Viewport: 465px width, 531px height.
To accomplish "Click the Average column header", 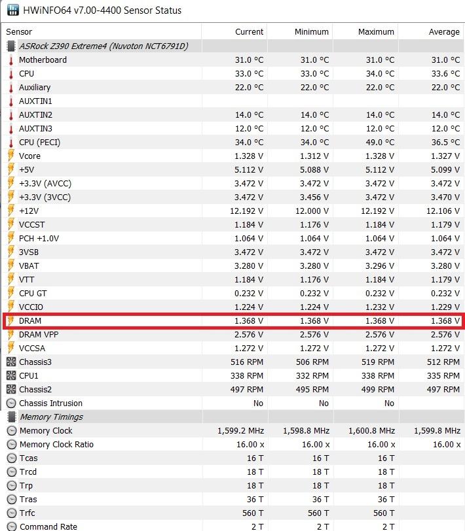I will pos(444,32).
